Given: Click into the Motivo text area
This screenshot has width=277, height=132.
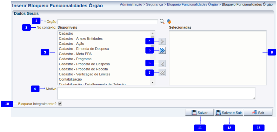Looking at the screenshot, I should (156, 93).
